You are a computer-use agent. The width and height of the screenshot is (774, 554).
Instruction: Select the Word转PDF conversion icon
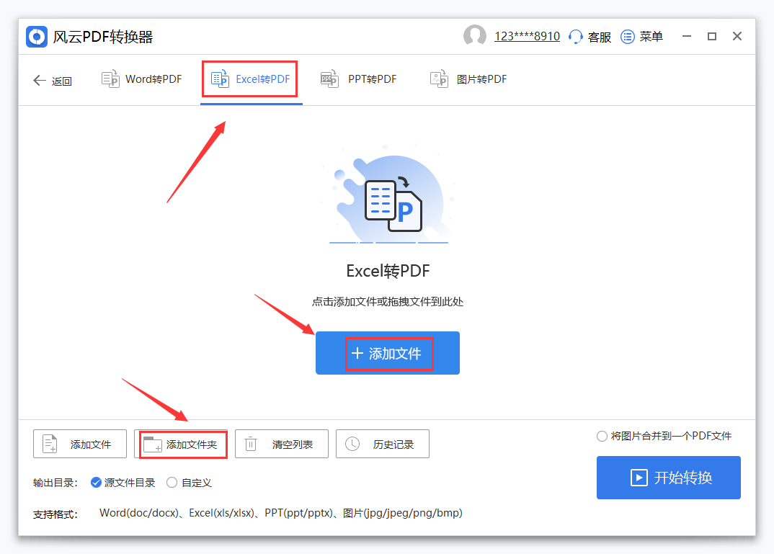click(x=110, y=79)
